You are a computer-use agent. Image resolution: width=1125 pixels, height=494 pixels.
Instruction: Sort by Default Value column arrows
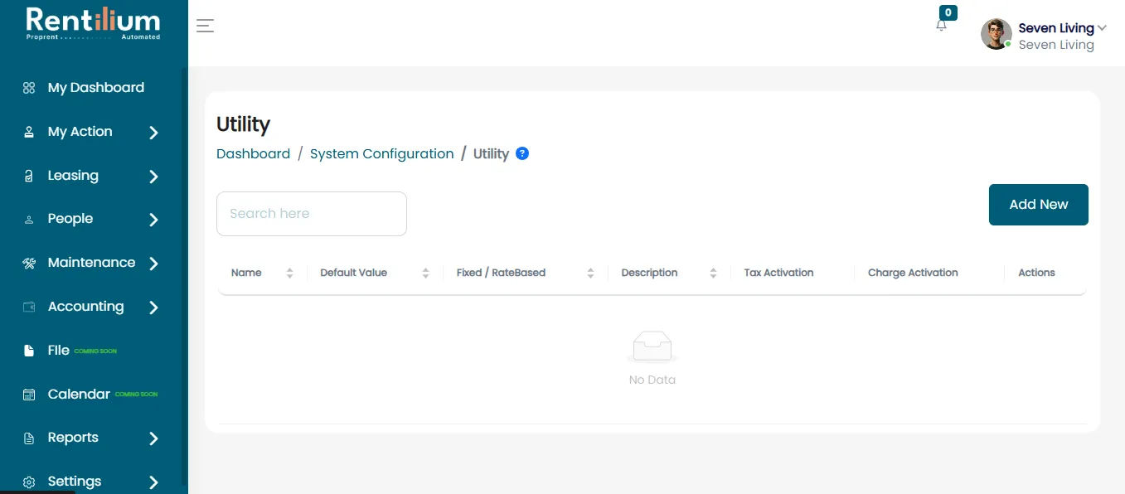[425, 273]
